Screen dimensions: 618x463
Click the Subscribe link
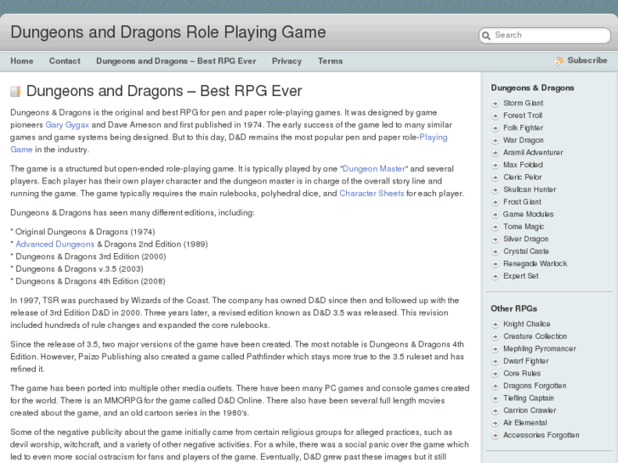click(587, 60)
